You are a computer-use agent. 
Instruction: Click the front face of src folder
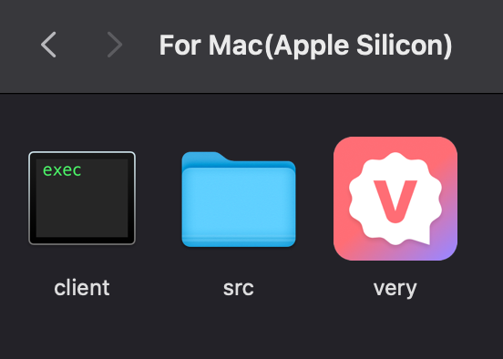tap(239, 207)
